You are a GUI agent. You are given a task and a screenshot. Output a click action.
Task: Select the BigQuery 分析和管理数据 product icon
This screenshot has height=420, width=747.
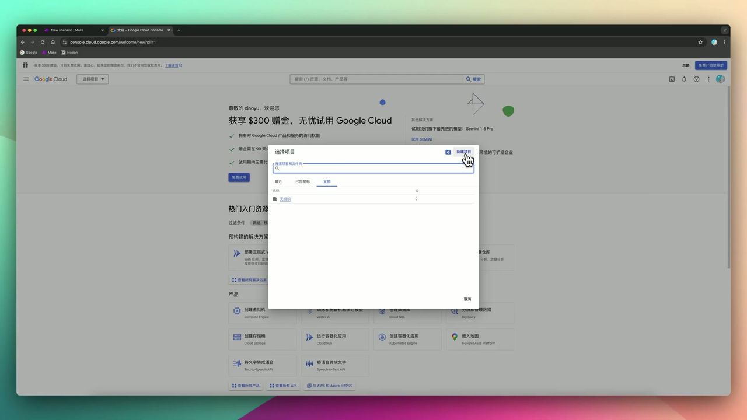[x=454, y=312]
